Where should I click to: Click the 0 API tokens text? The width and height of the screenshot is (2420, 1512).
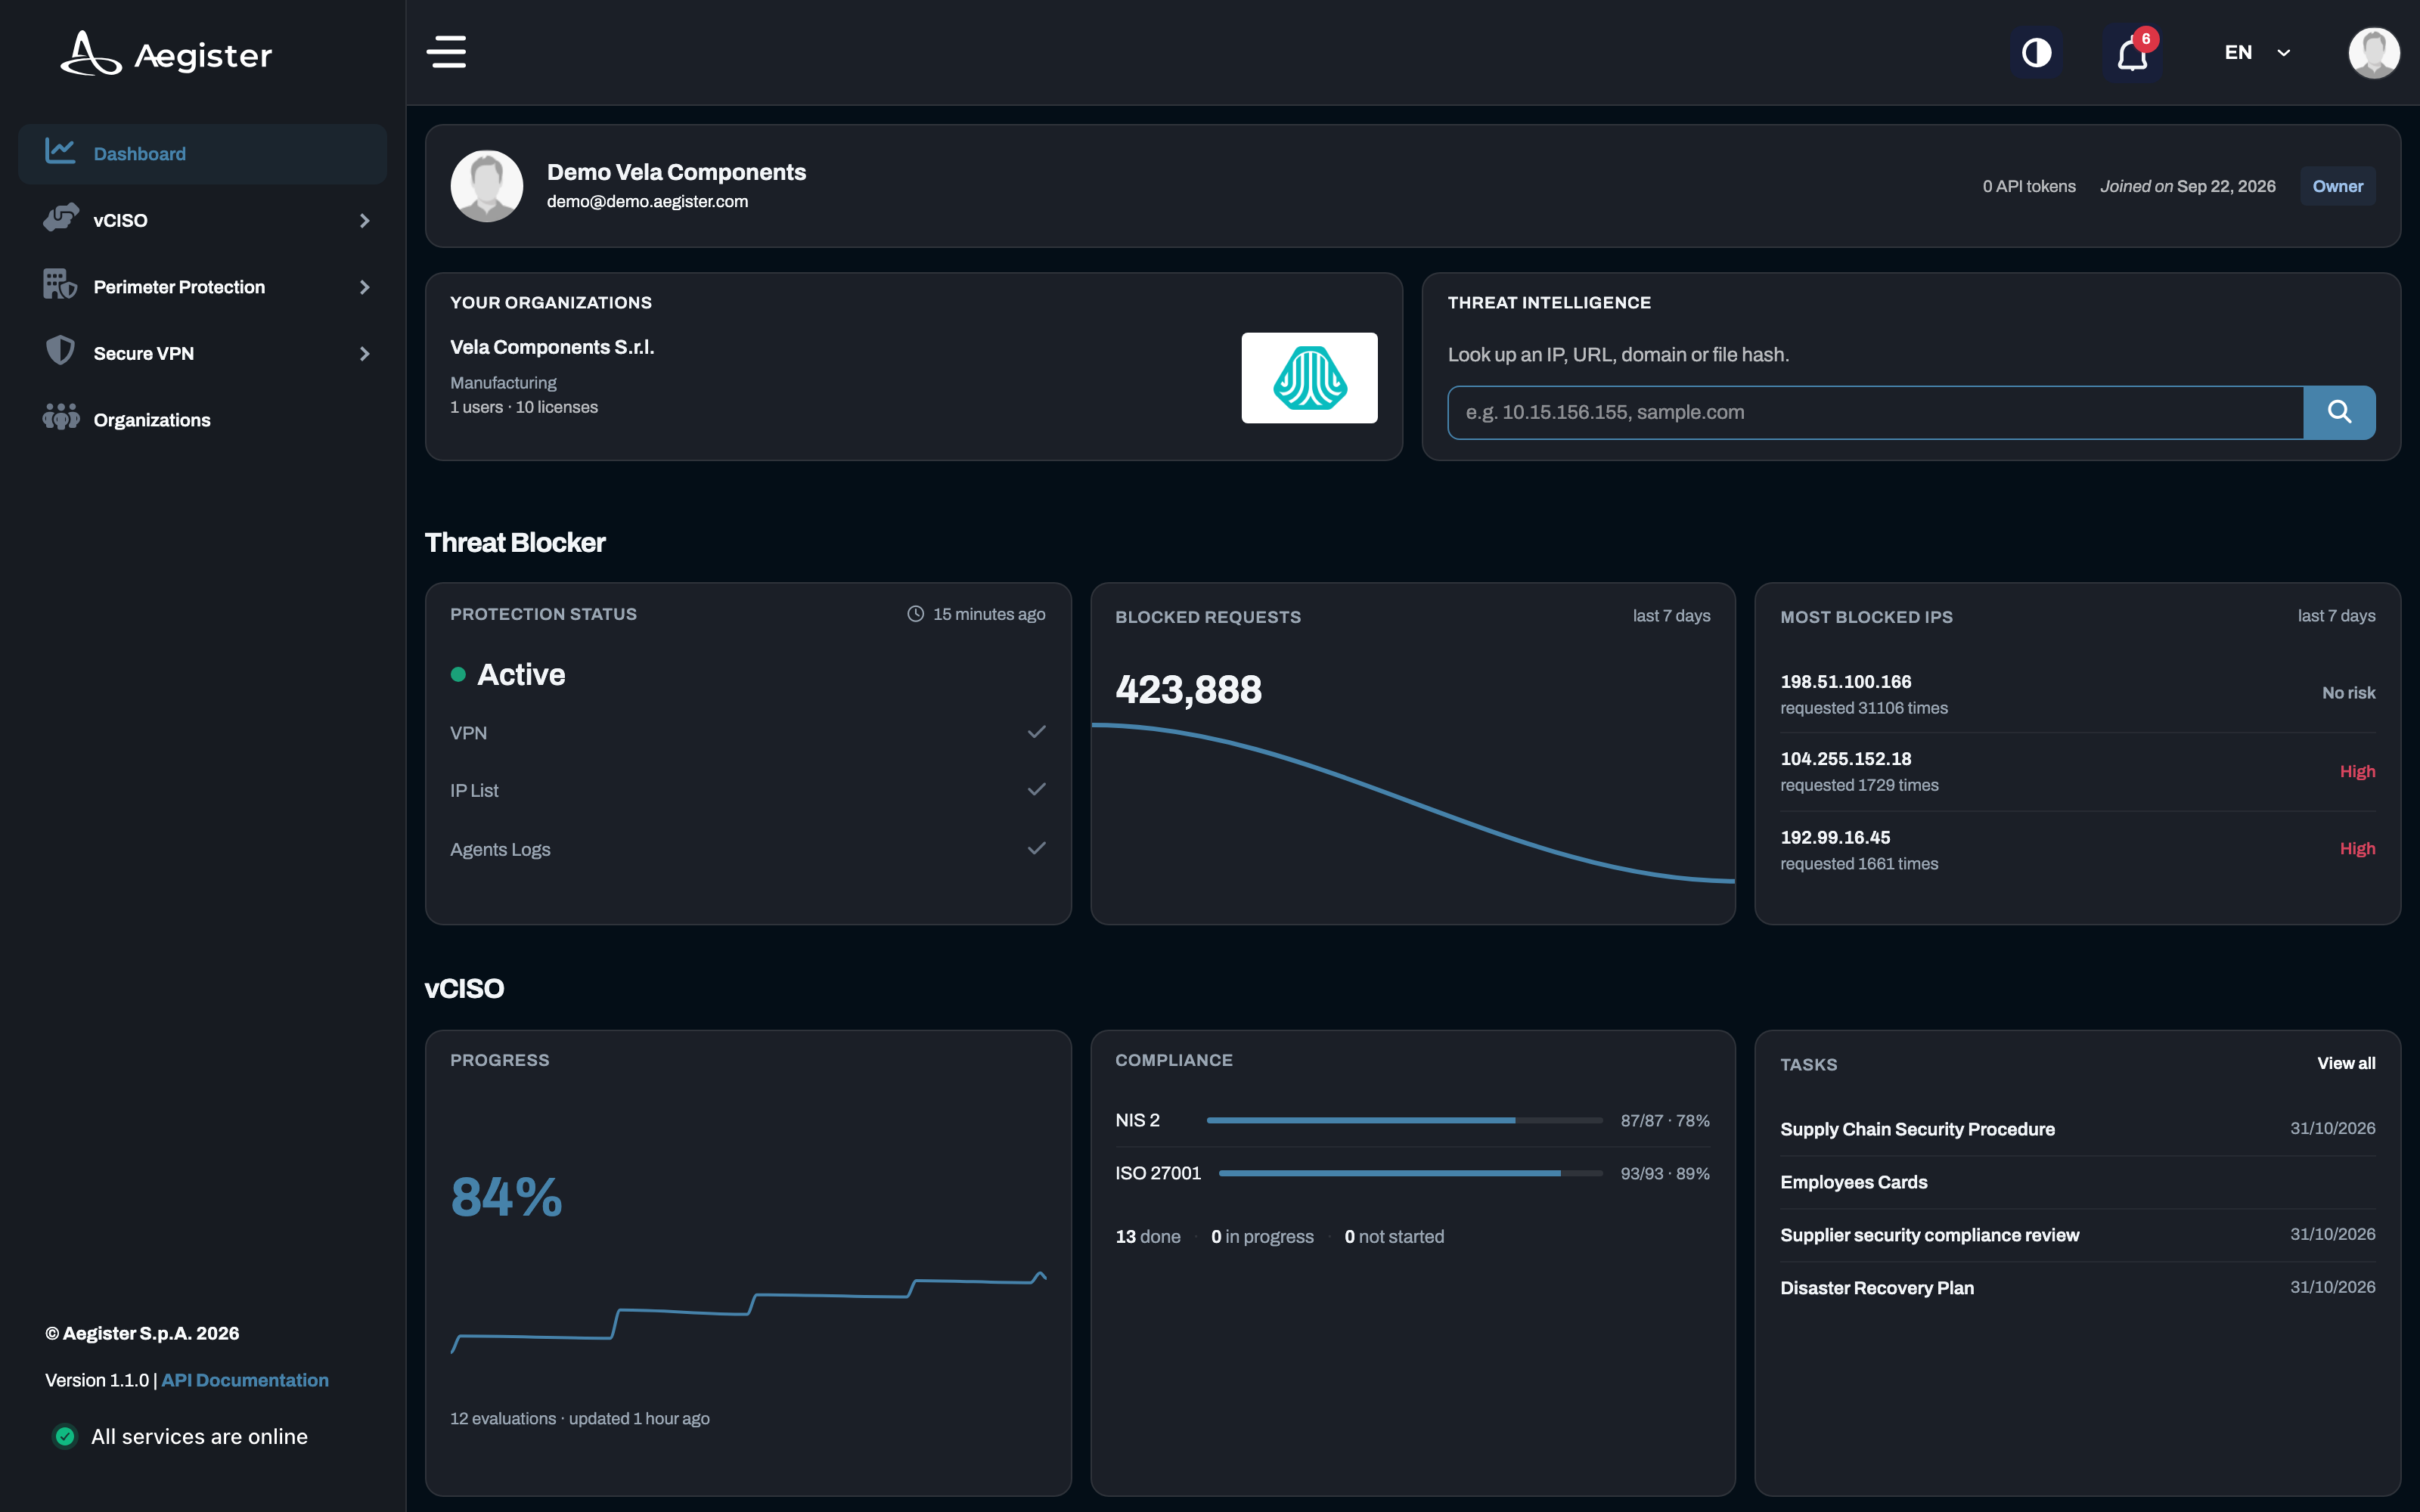2029,186
